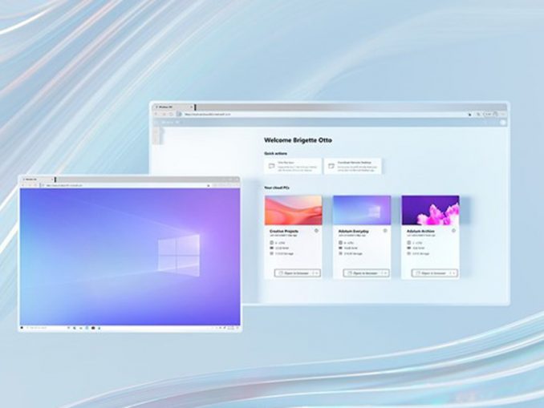Viewport: 544px width, 408px height.
Task: Click refresh icon in the back browser window
Action: click(171, 114)
